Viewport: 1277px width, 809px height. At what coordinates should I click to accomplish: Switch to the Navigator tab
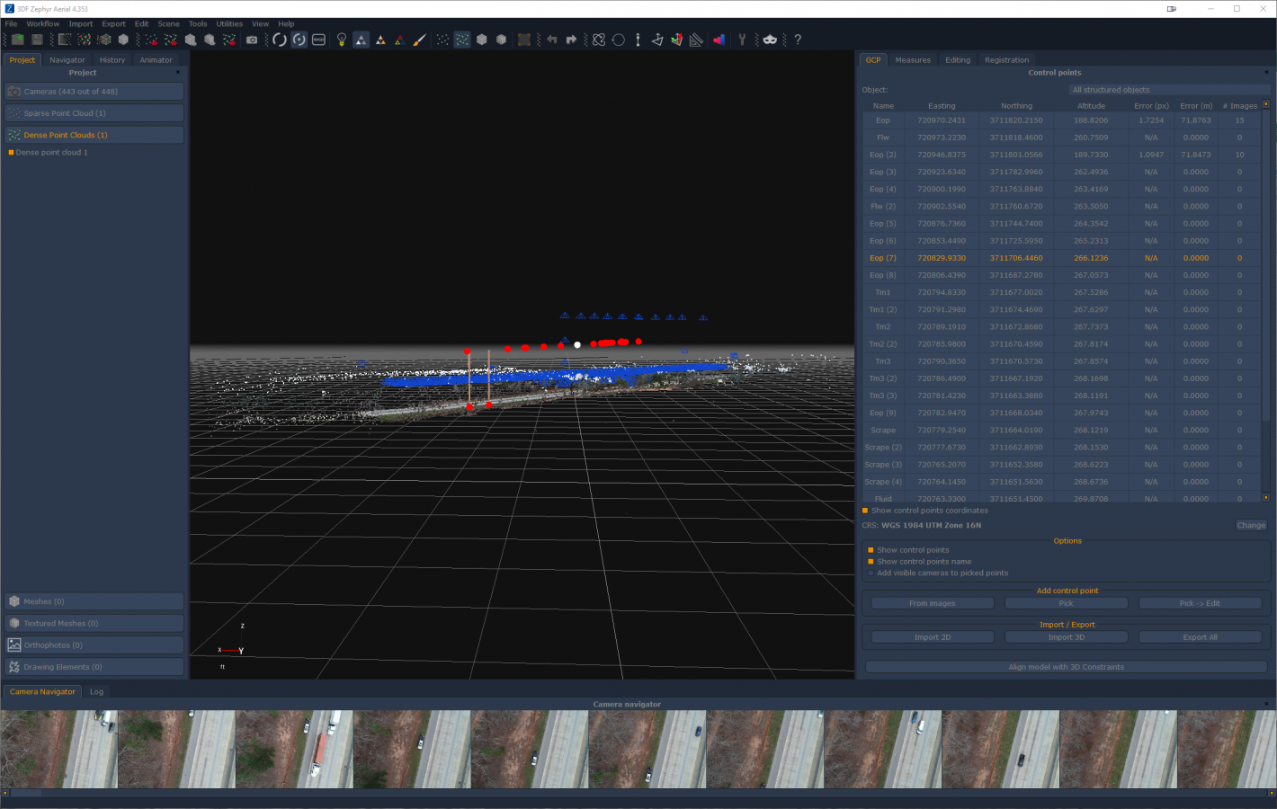tap(67, 60)
